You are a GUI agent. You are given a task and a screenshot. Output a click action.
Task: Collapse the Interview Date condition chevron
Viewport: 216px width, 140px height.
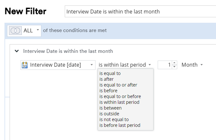(x=17, y=51)
